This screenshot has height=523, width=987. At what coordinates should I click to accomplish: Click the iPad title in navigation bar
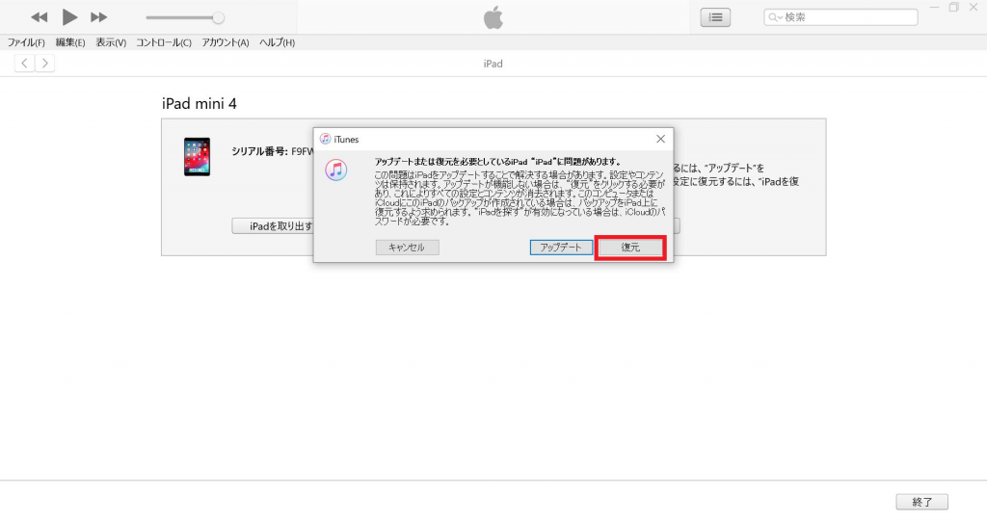[493, 64]
